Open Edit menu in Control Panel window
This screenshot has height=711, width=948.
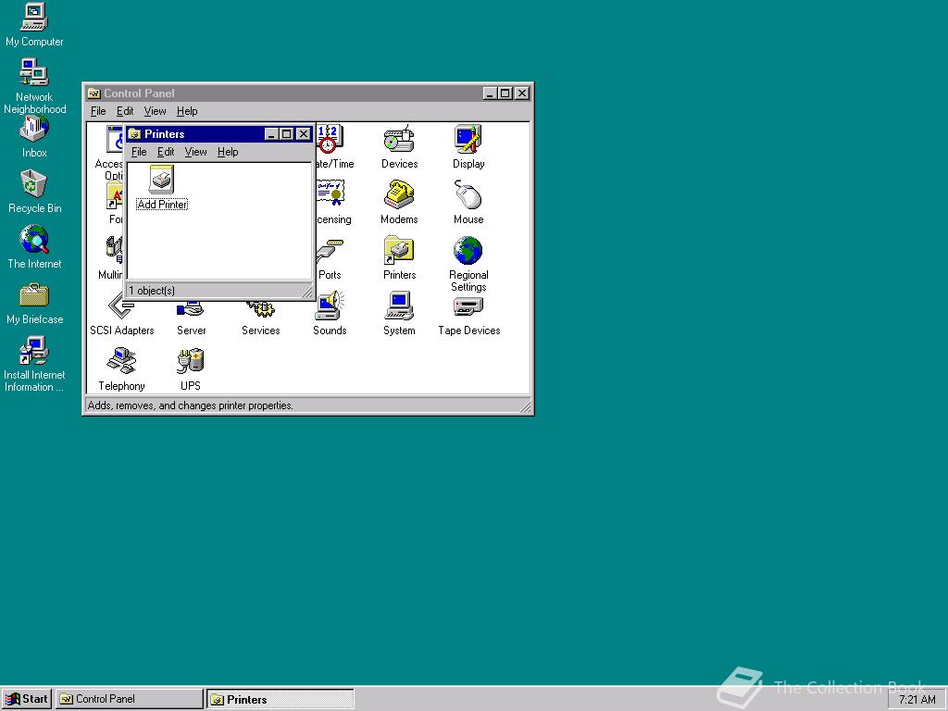(x=125, y=111)
